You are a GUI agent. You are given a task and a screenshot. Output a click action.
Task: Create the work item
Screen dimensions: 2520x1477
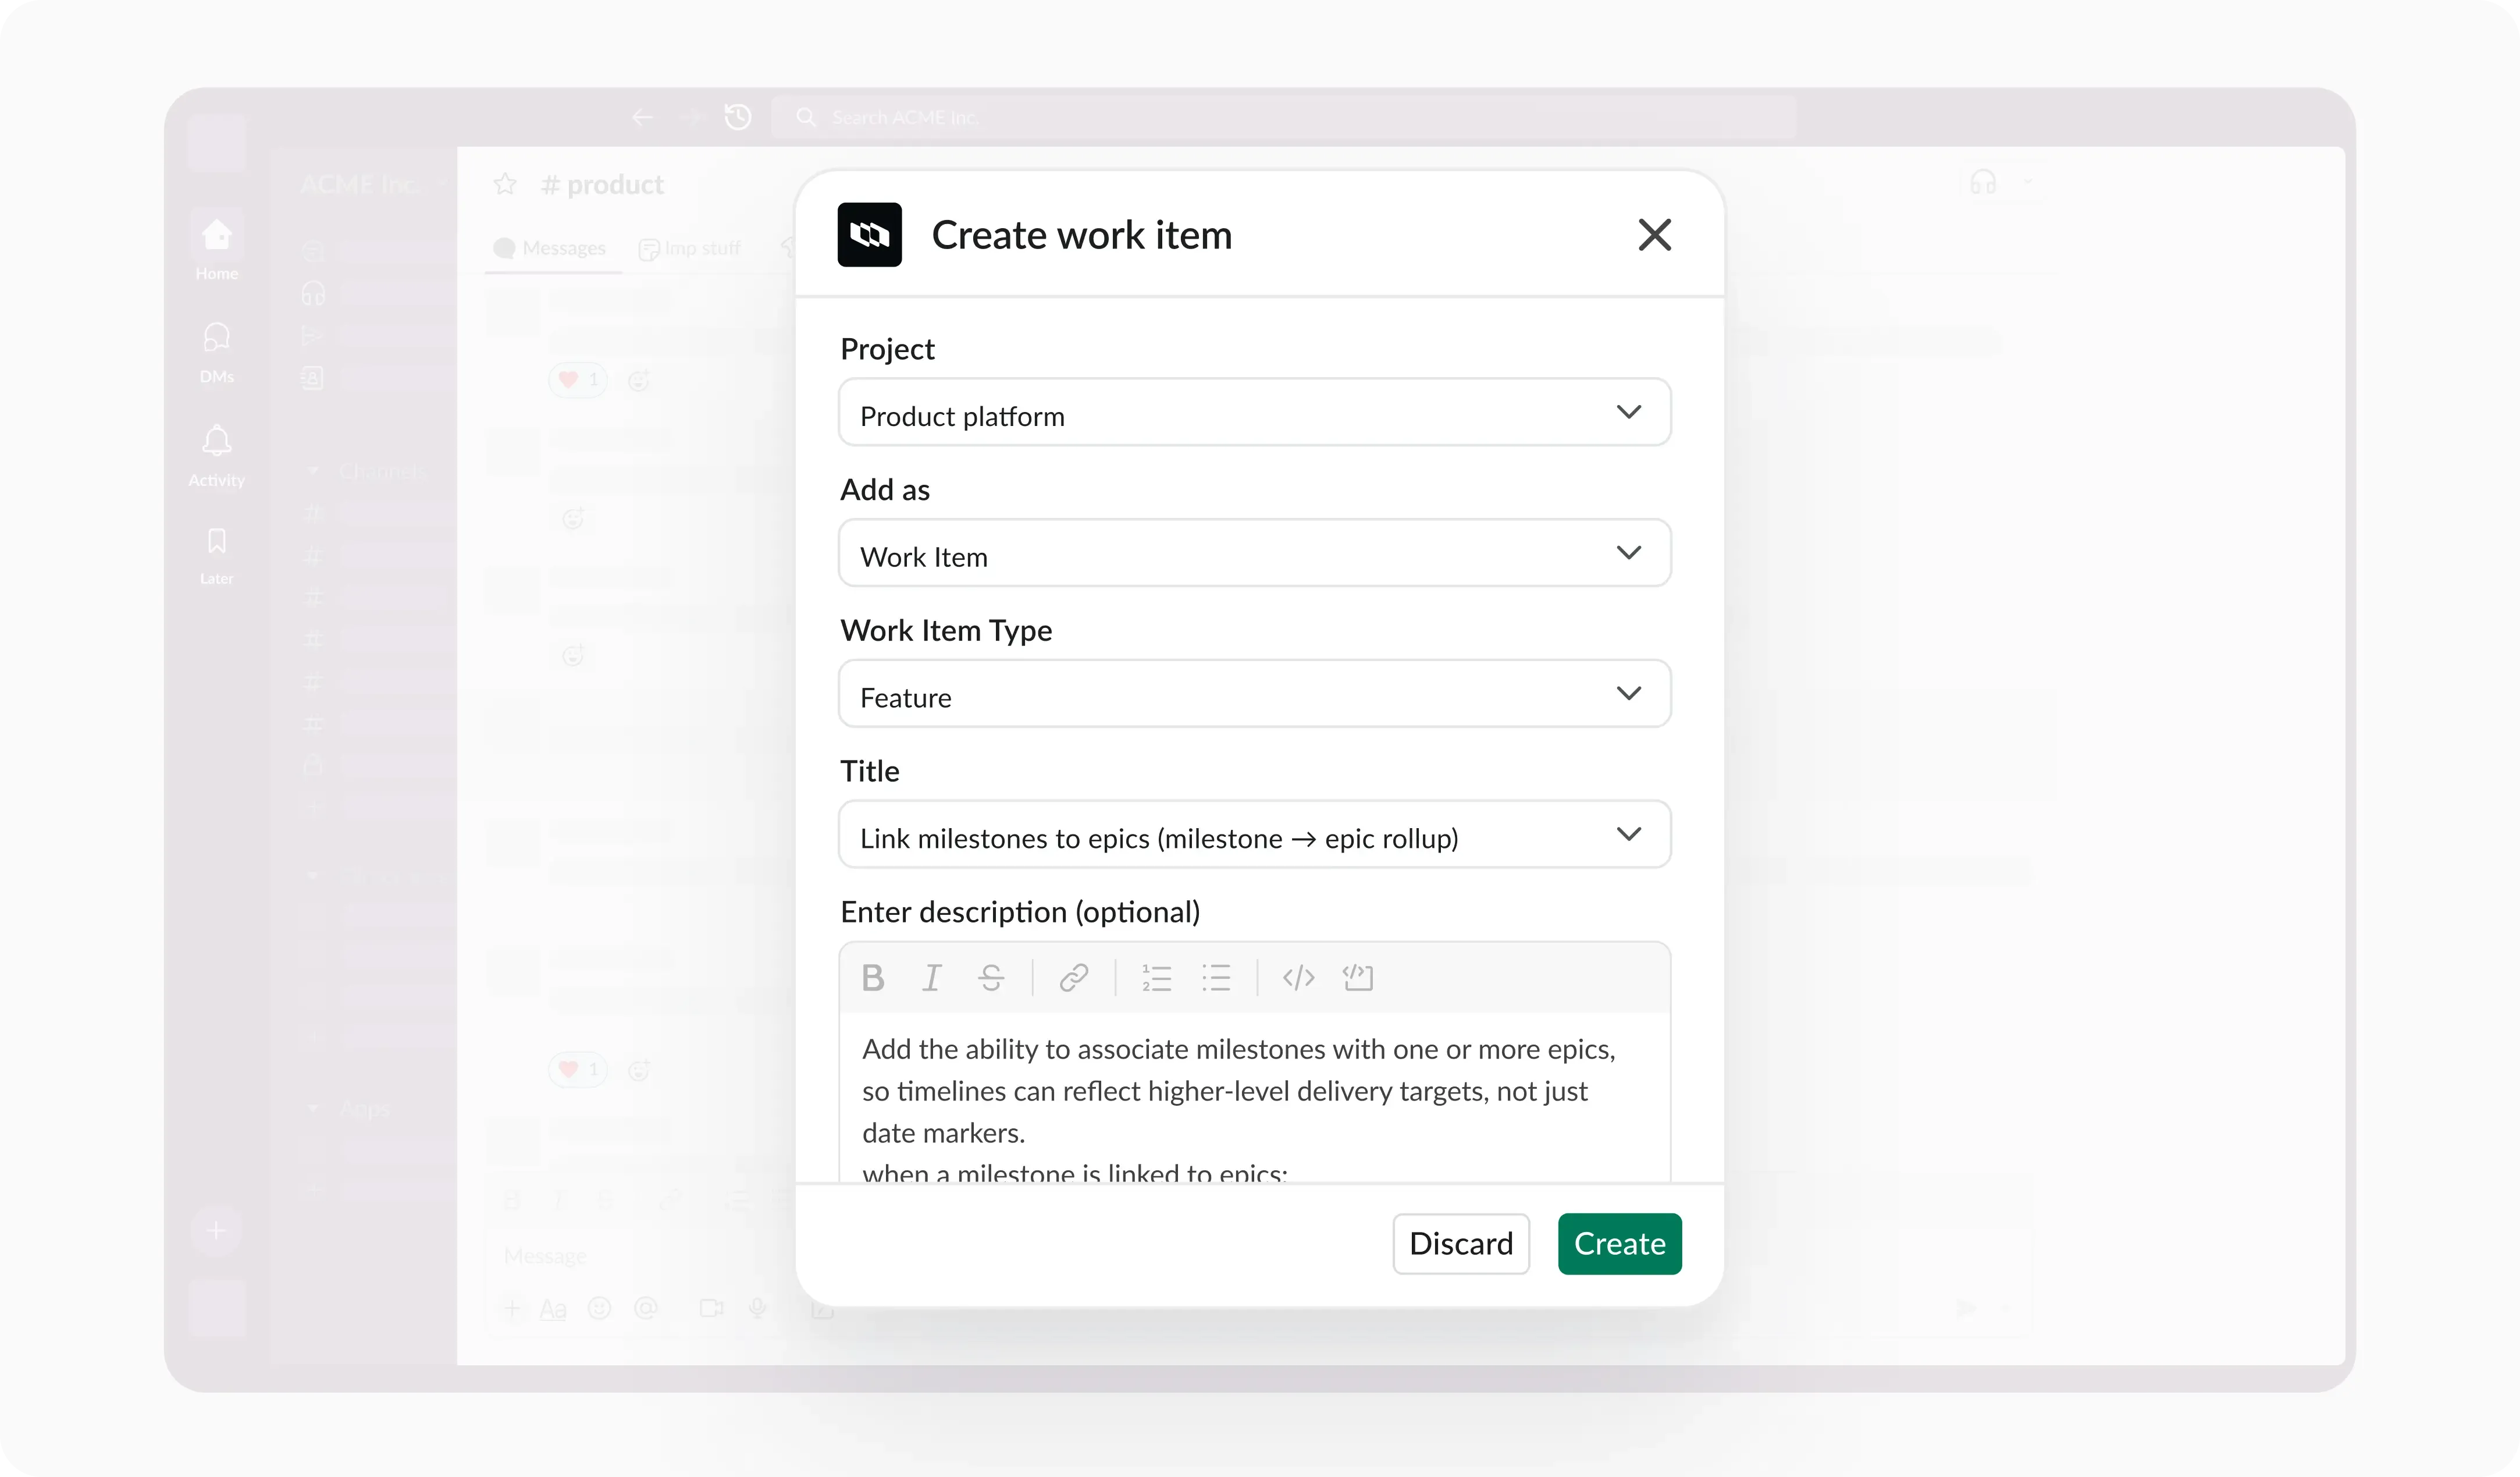[x=1619, y=1244]
